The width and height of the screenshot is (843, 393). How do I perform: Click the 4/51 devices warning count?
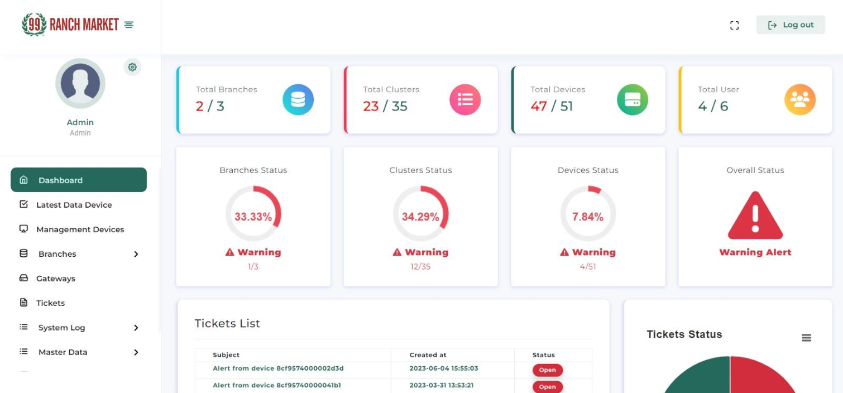pos(588,267)
